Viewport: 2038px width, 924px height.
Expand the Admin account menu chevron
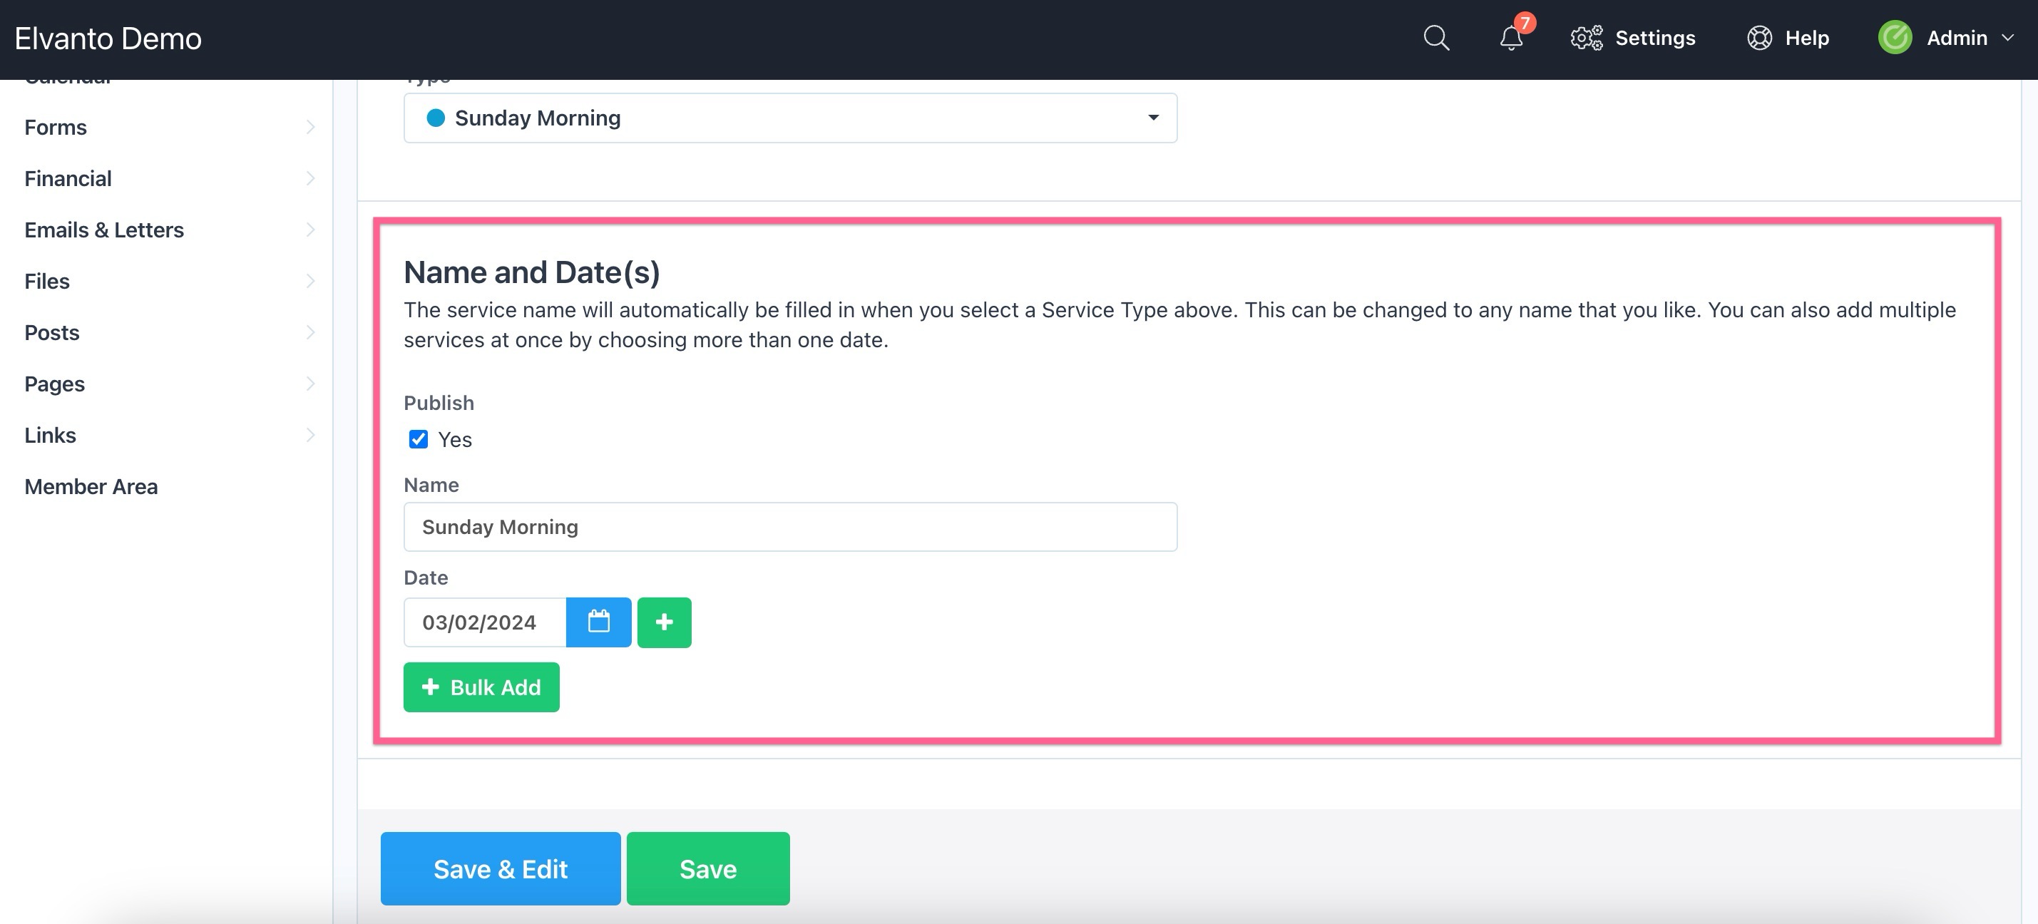2008,38
